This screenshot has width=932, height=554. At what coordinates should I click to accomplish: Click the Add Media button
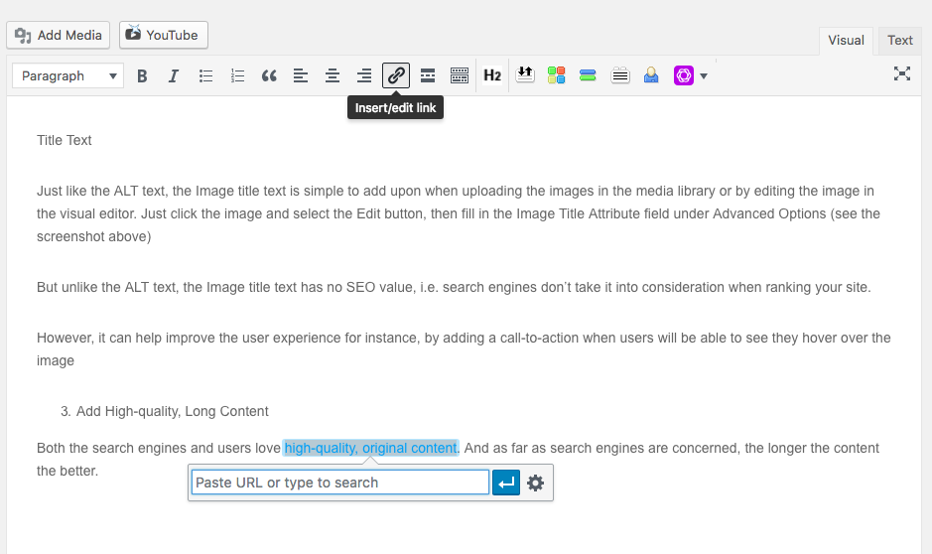tap(59, 35)
